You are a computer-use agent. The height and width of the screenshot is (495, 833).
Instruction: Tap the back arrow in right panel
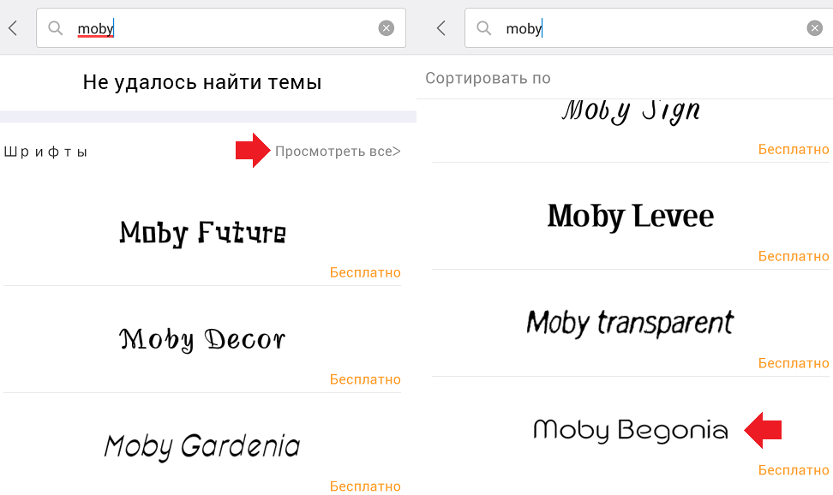tap(441, 28)
